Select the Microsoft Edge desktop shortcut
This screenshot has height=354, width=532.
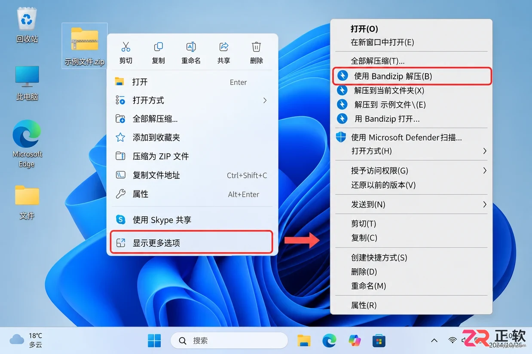27,144
